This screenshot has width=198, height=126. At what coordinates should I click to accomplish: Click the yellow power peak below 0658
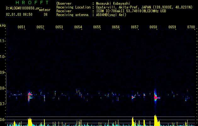[156, 120]
